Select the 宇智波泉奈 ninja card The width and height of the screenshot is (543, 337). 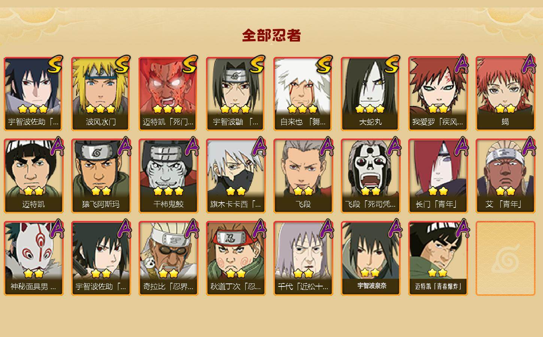(x=370, y=258)
